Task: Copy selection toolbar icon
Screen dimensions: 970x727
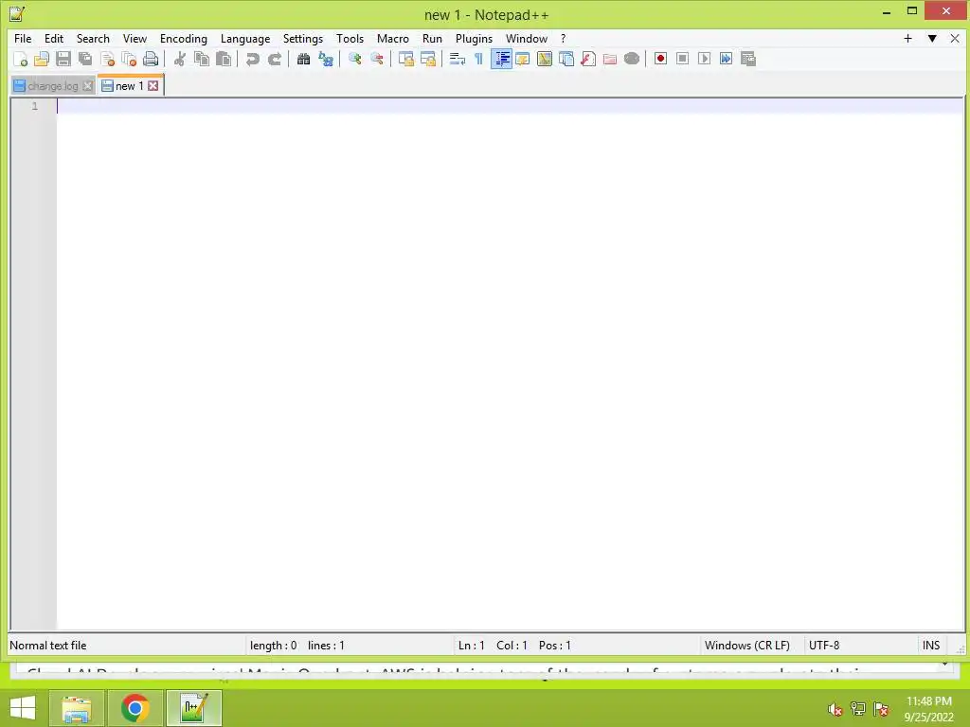Action: pos(202,59)
